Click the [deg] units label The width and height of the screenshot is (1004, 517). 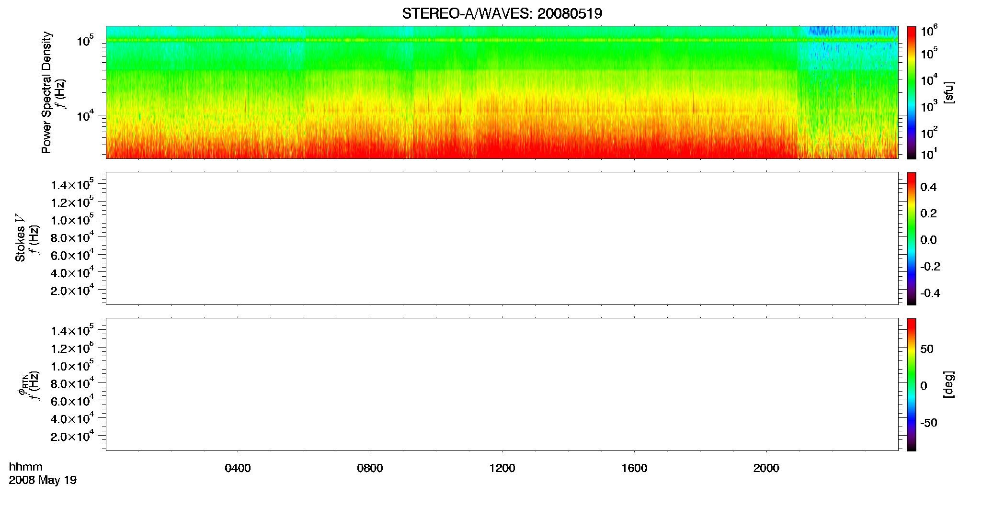point(949,384)
